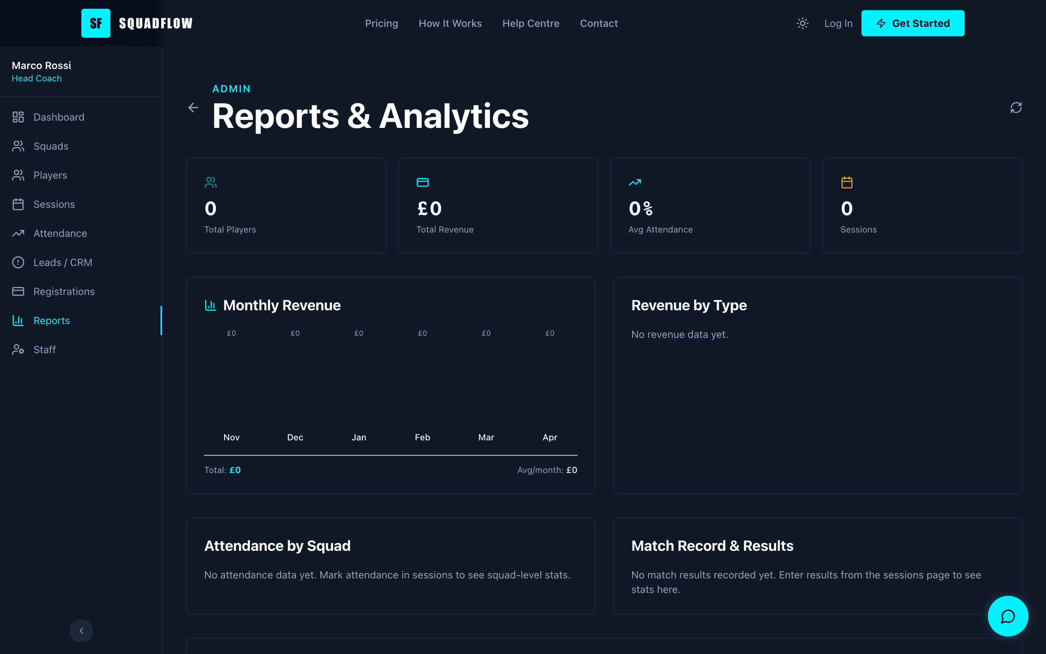Toggle light mode with the sun icon
The image size is (1046, 654).
802,23
